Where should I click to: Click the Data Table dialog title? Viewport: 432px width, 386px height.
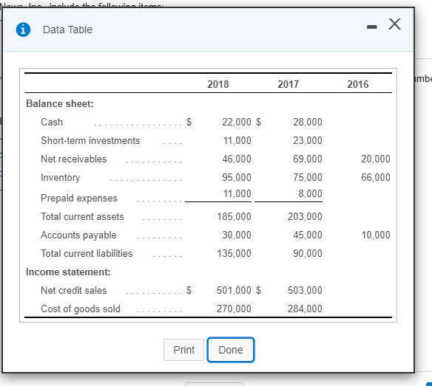67,30
